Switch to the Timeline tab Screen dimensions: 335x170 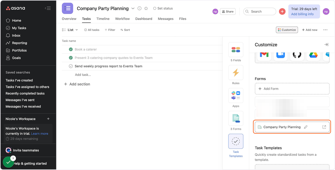103,19
